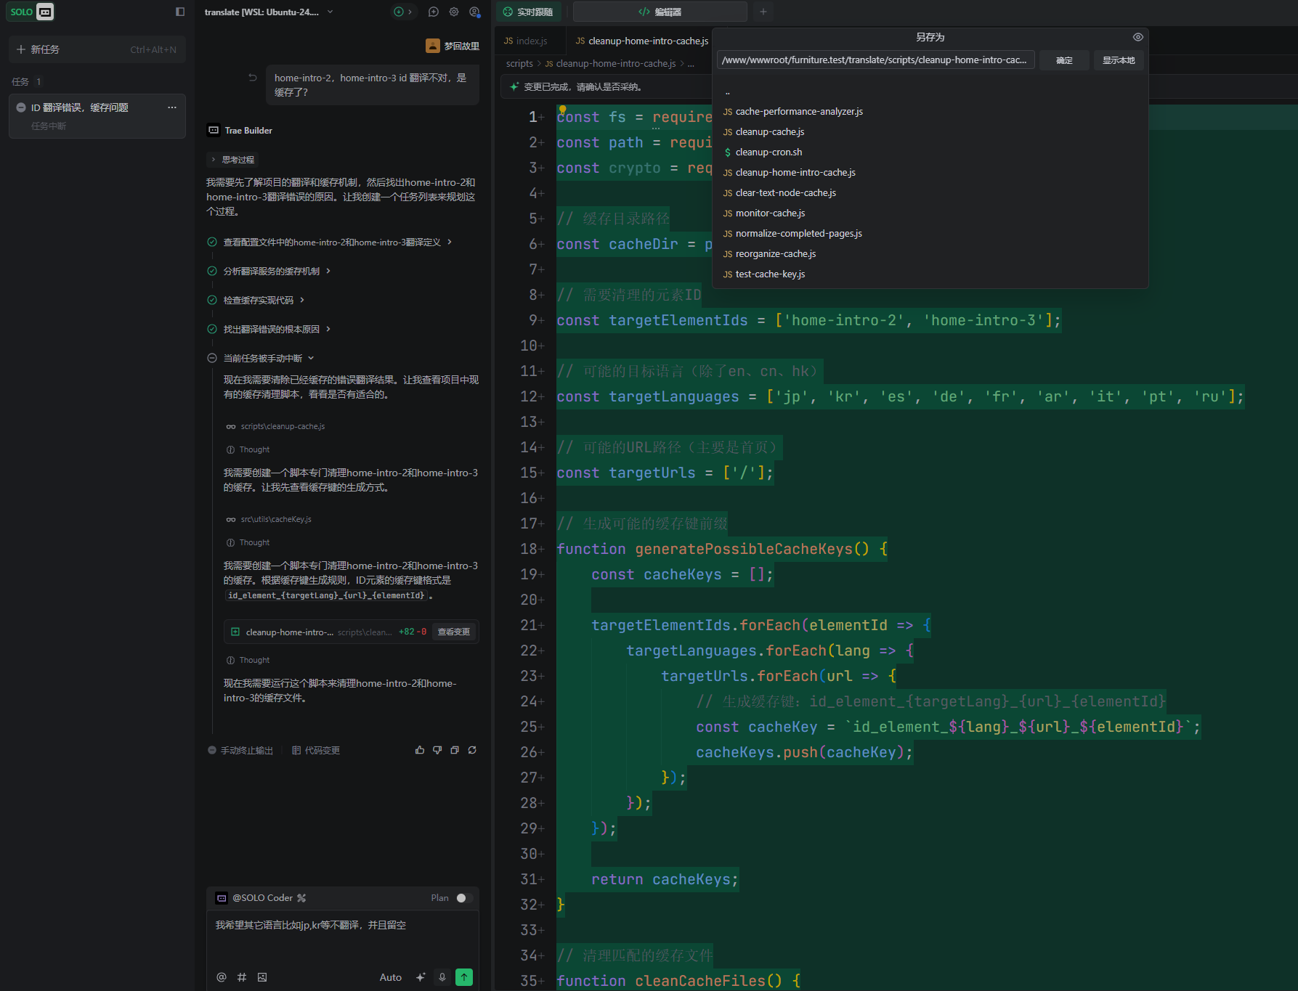The height and width of the screenshot is (991, 1298).
Task: Collapse the 当前任务被手动中断 section
Action: (311, 358)
